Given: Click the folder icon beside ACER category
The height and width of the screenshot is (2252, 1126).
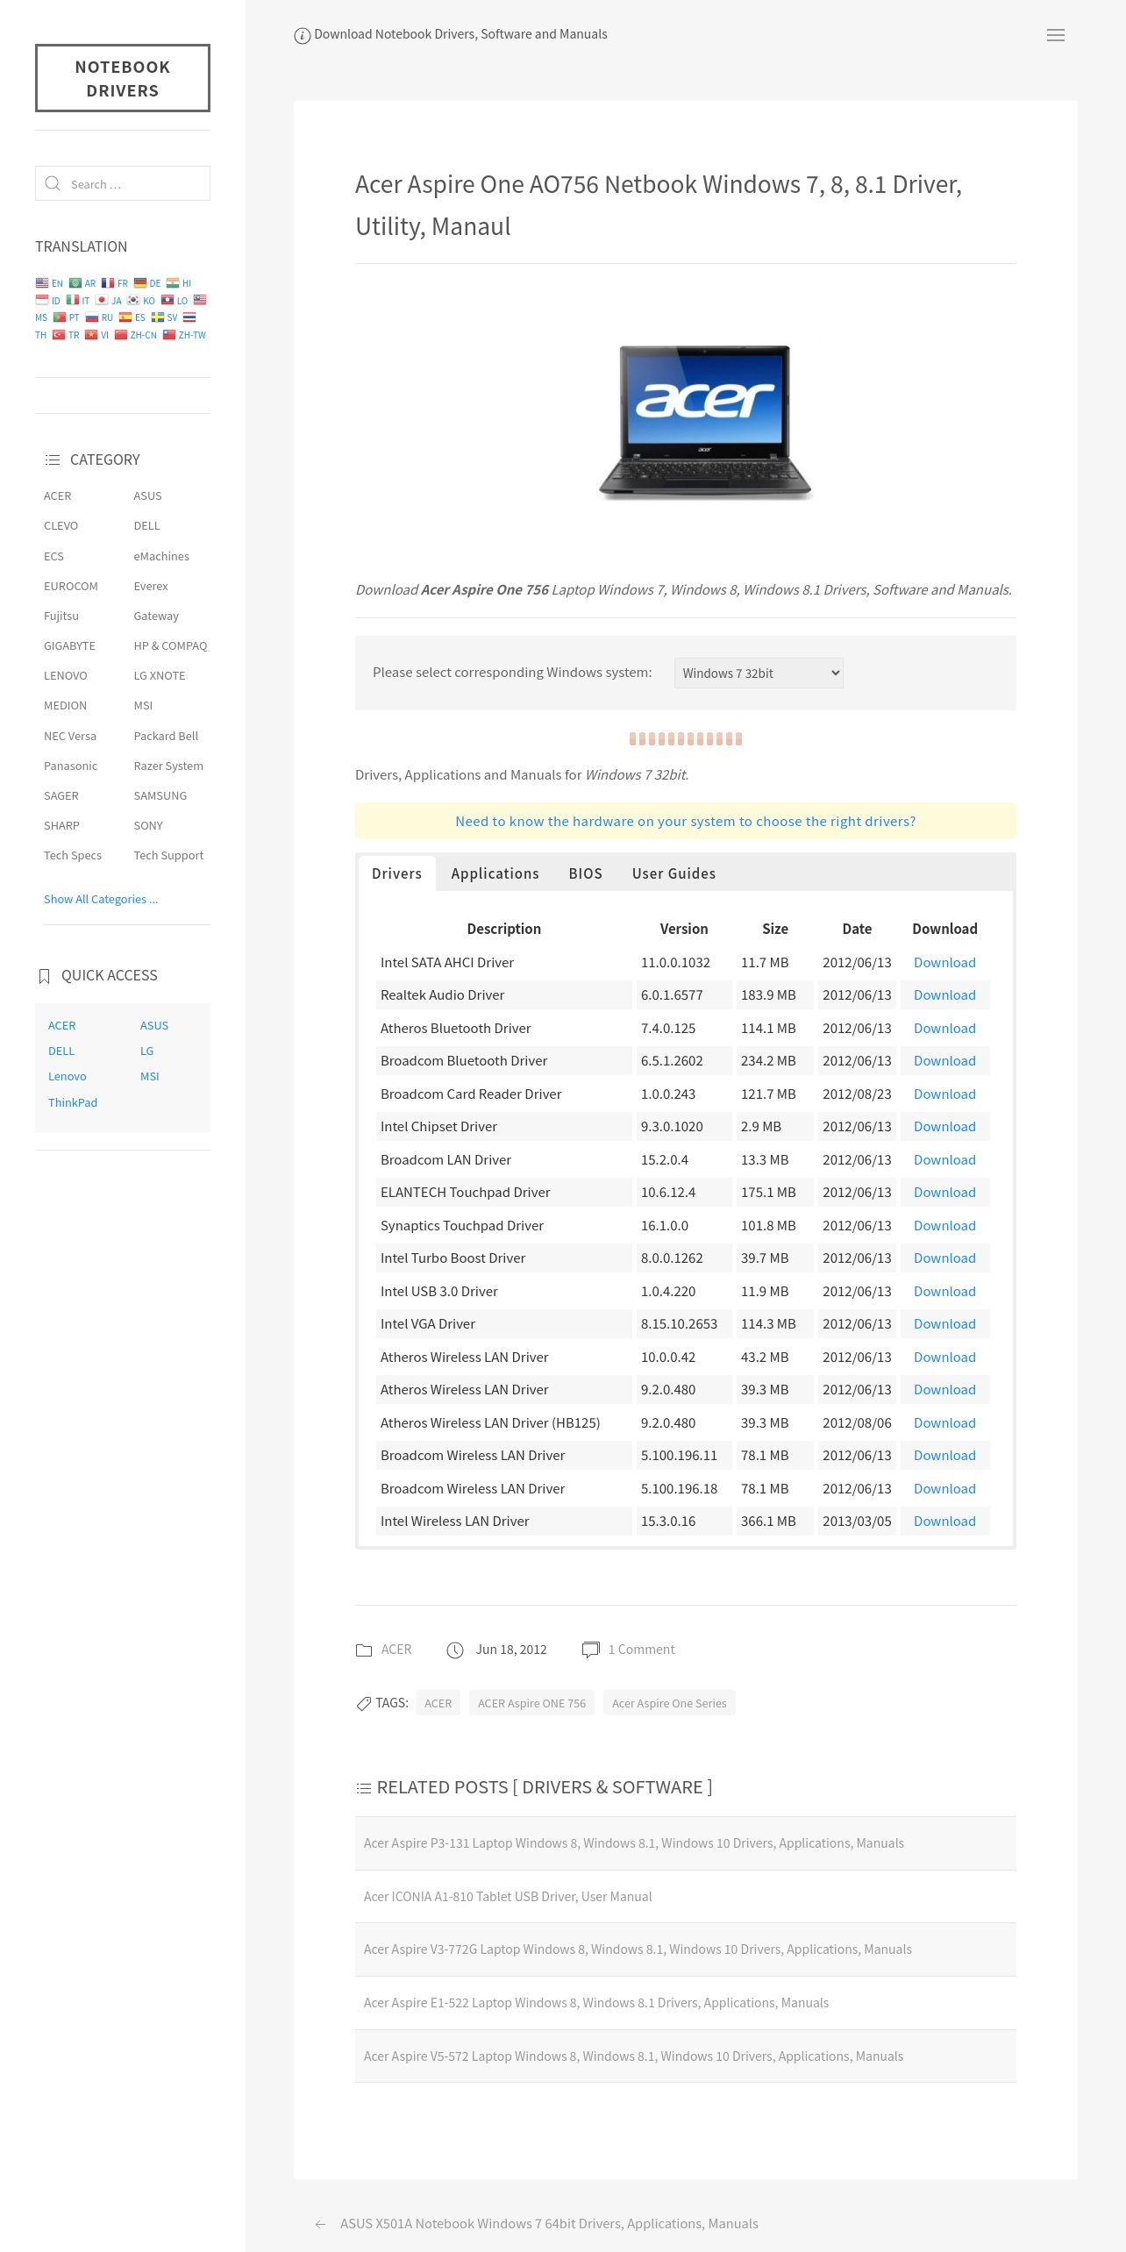Looking at the screenshot, I should pos(364,1650).
